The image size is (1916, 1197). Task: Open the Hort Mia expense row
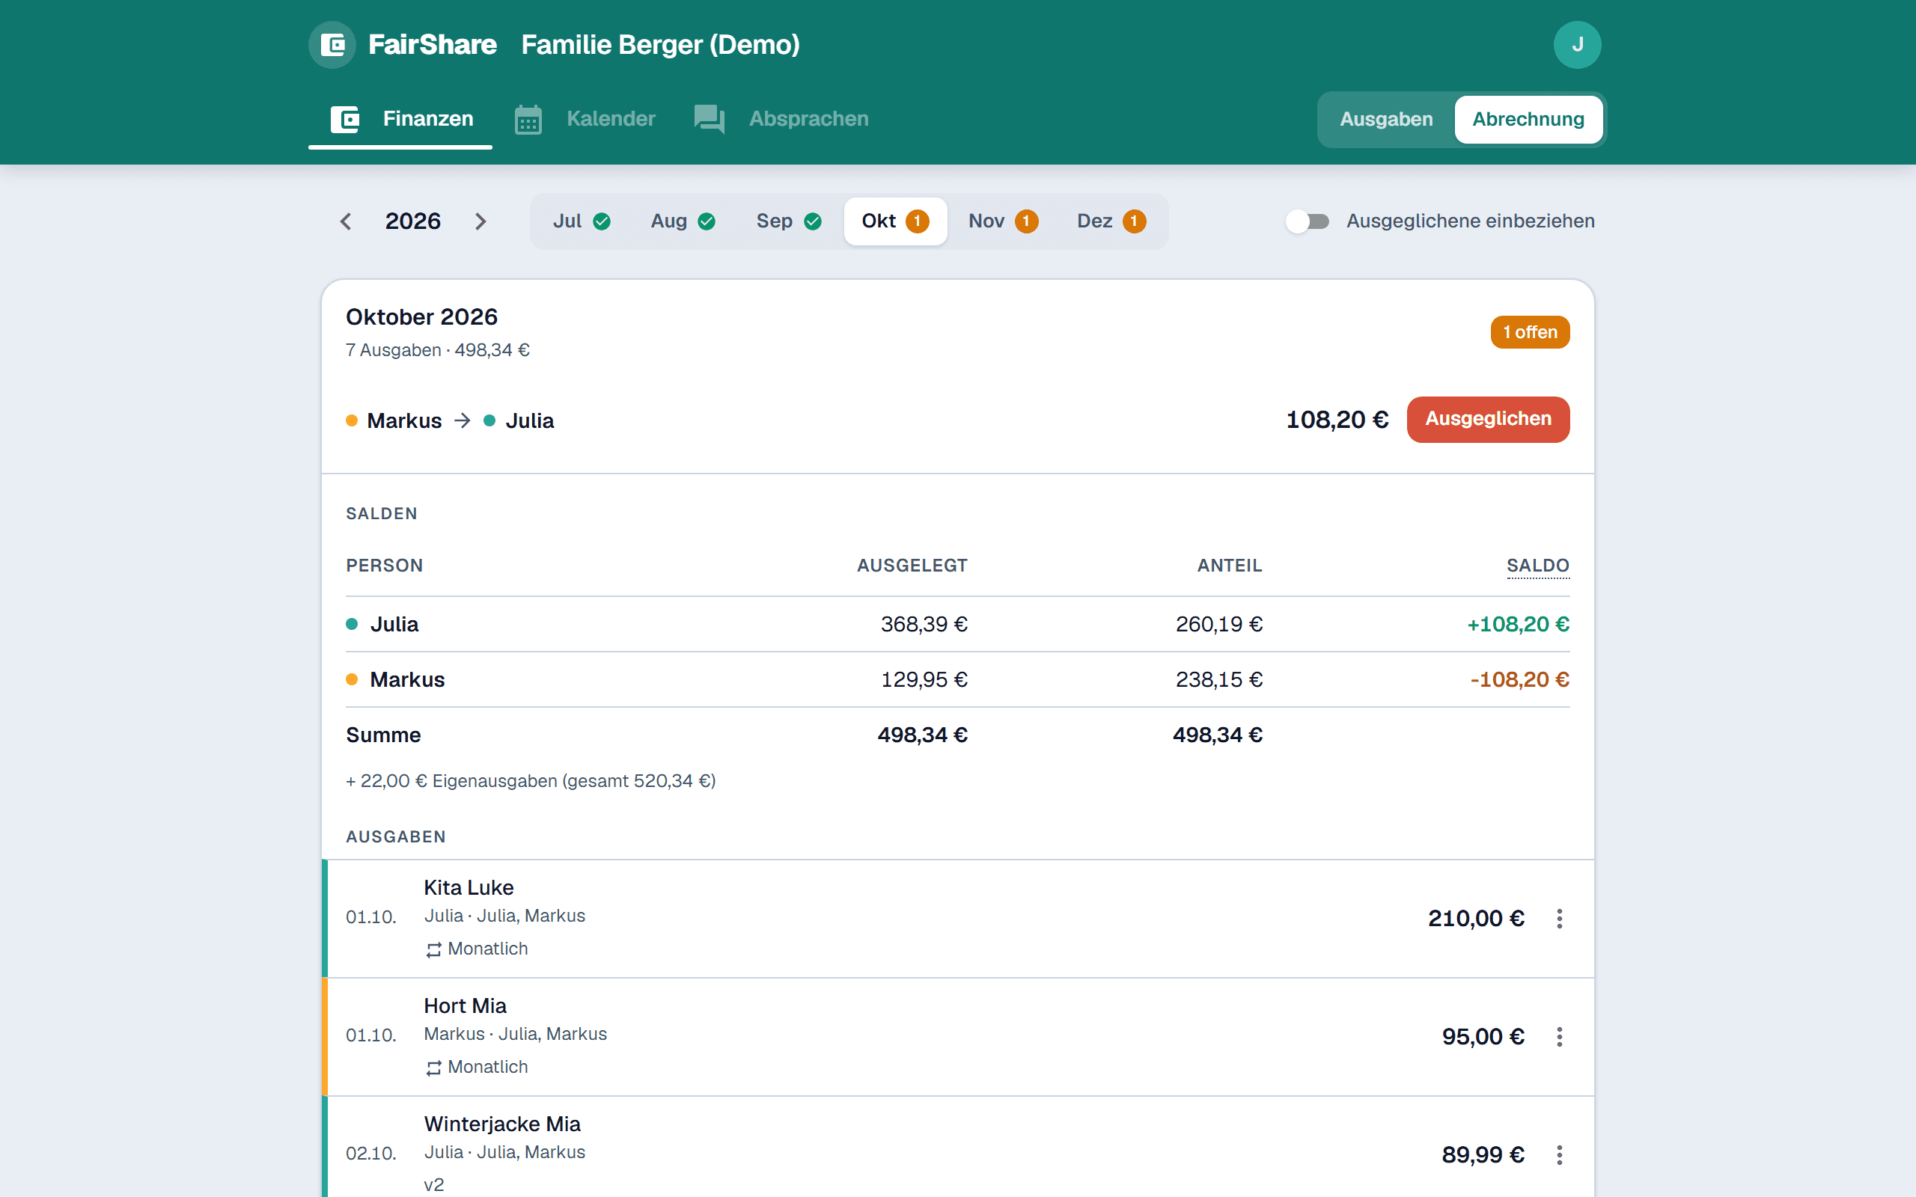958,1037
